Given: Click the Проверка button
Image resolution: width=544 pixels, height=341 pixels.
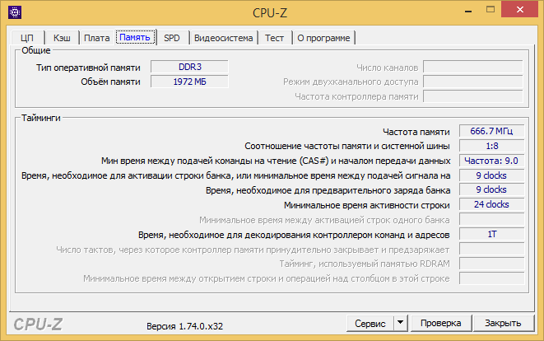Looking at the screenshot, I should pyautogui.click(x=441, y=323).
